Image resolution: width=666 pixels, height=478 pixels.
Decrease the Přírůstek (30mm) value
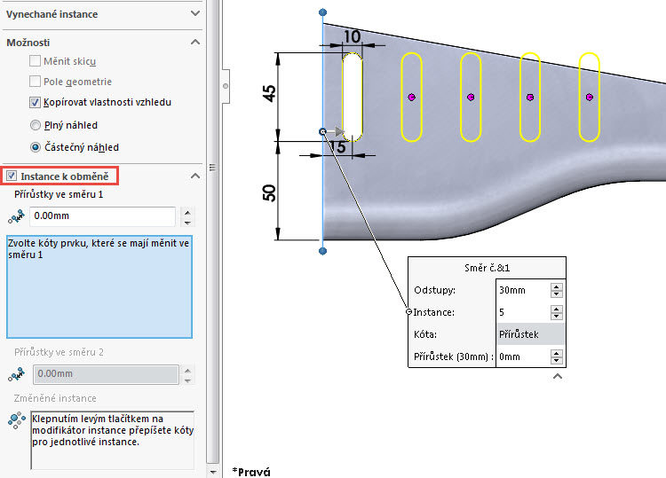[x=557, y=361]
